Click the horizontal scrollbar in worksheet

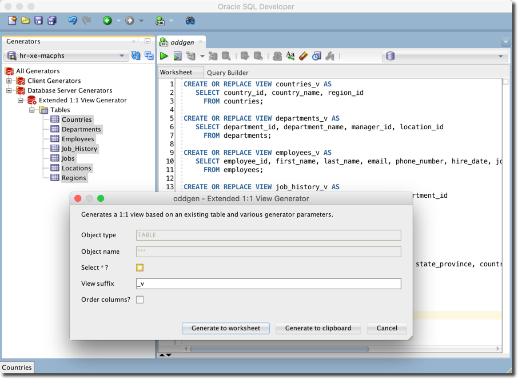tap(280, 349)
